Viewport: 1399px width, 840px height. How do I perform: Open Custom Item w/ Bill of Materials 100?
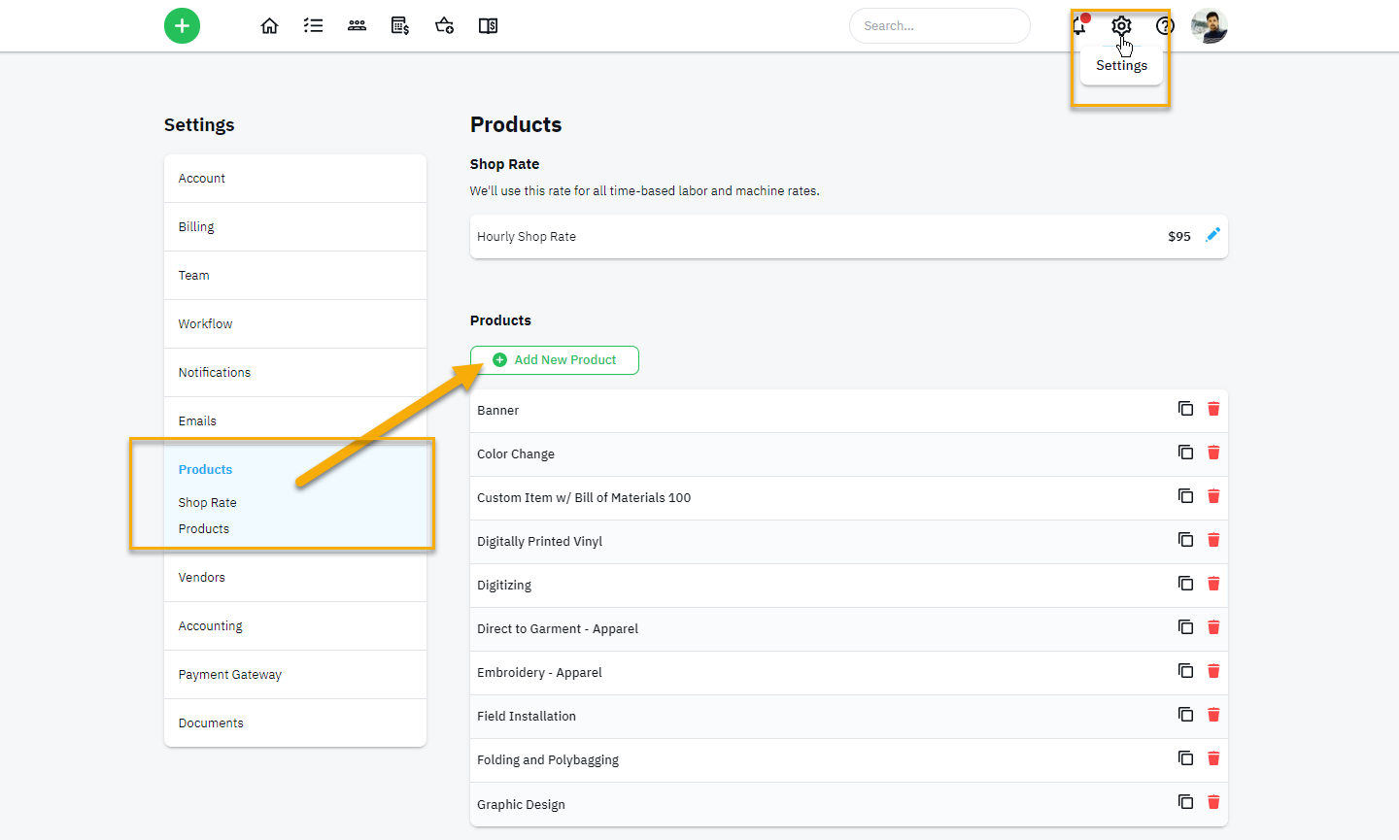pos(849,498)
